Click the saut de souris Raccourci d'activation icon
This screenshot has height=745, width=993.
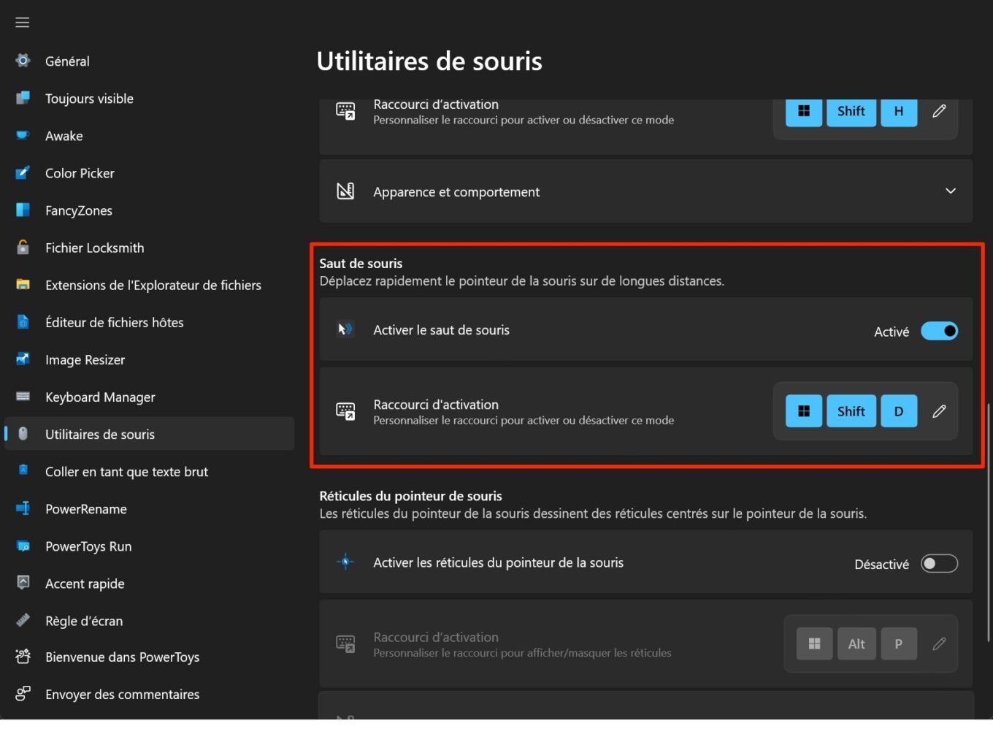pyautogui.click(x=345, y=411)
